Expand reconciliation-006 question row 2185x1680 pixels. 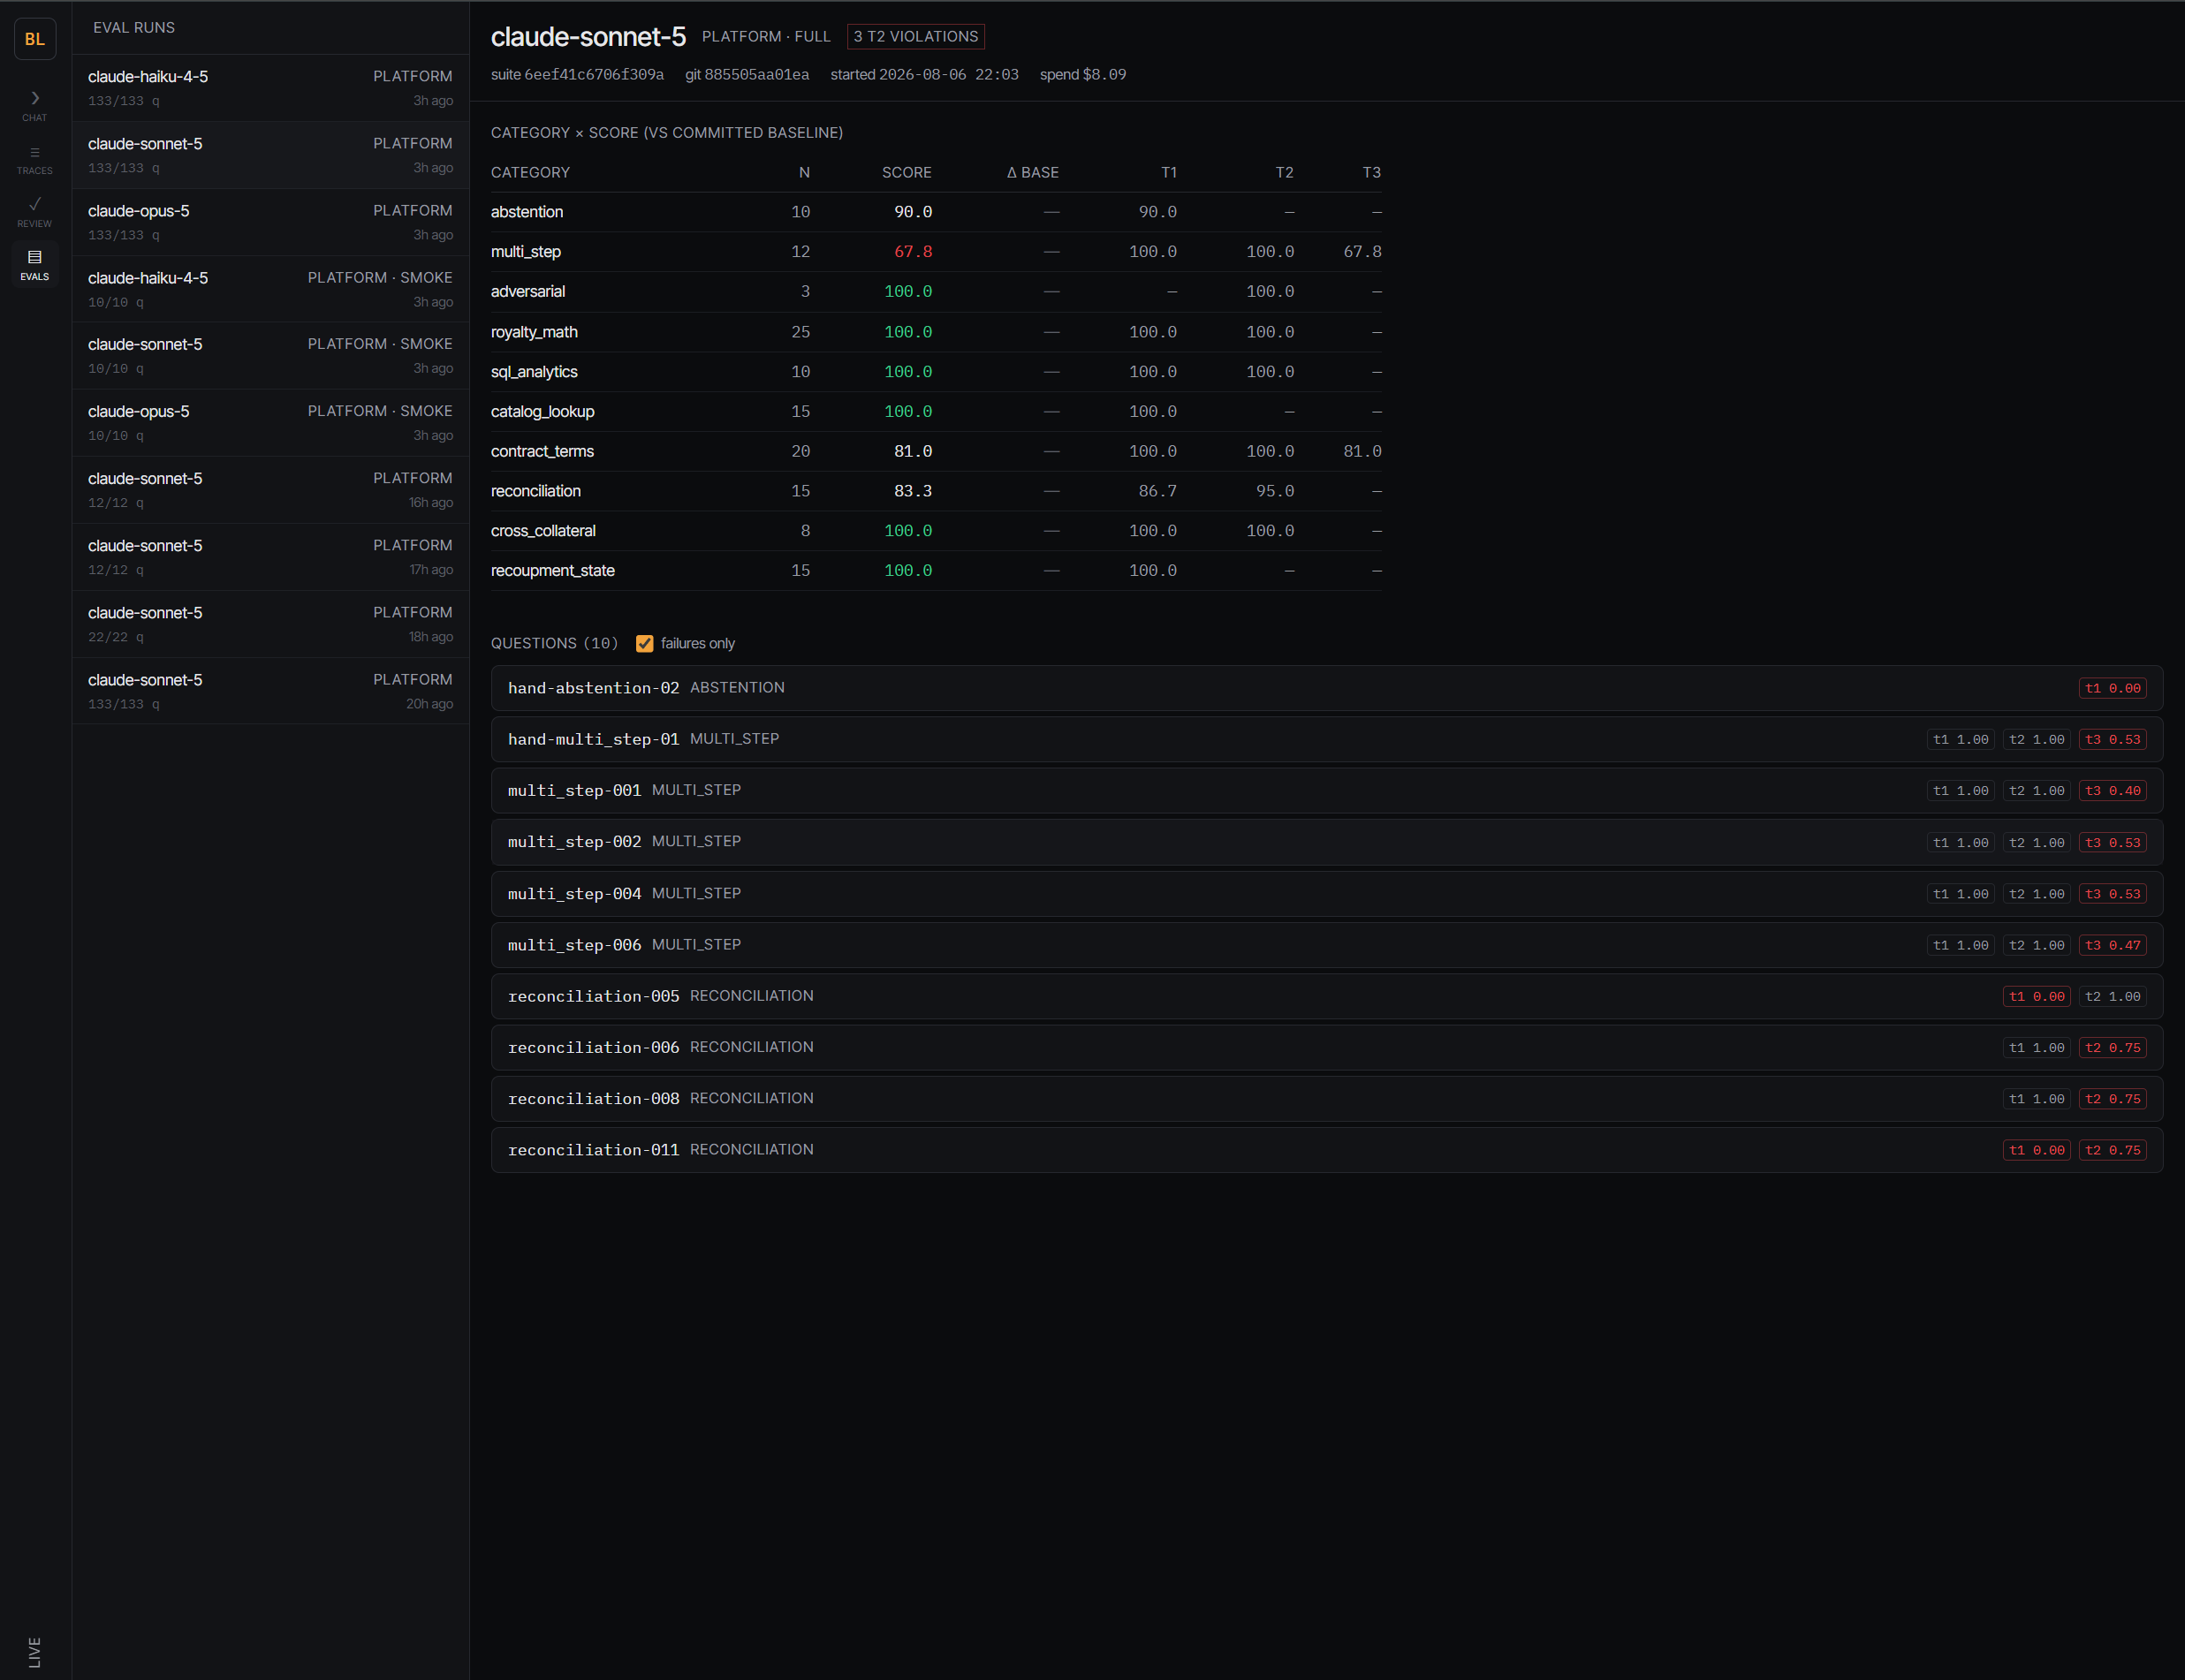[1326, 1047]
